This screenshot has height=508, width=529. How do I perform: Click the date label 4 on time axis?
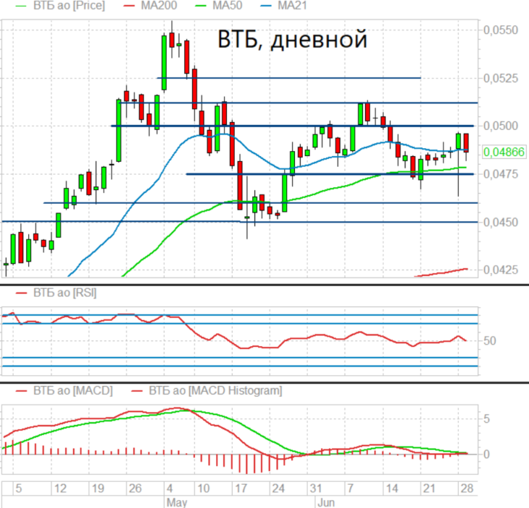point(170,488)
